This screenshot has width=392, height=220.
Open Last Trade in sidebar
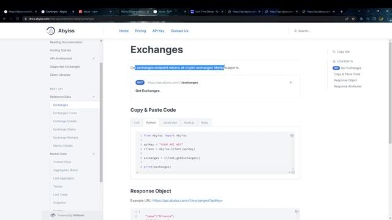60,194
